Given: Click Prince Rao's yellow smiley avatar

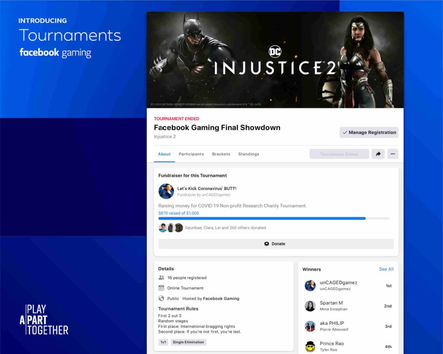Looking at the screenshot, I should pyautogui.click(x=310, y=347).
